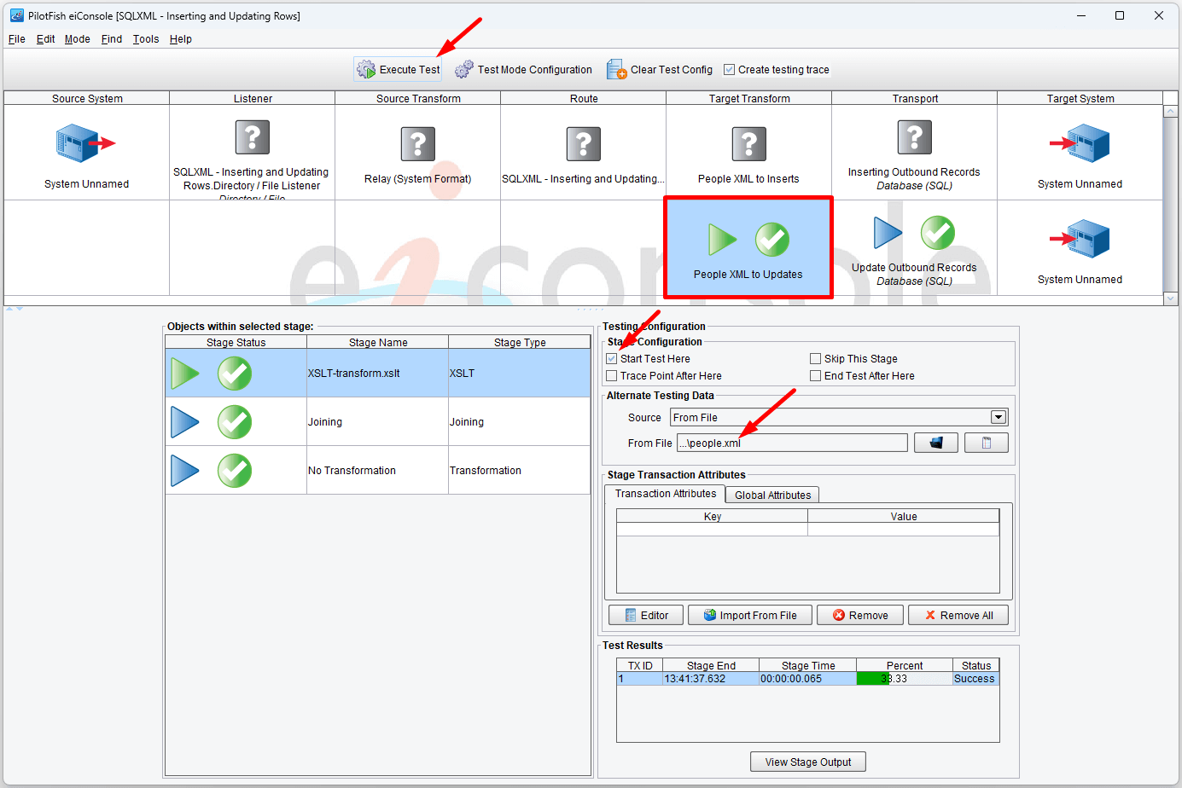
Task: Click the Percent progress bar for TX 1
Action: (905, 679)
